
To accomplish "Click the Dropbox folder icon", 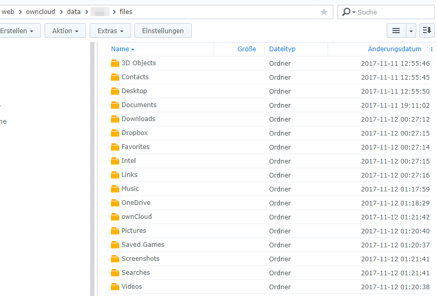I will 115,133.
